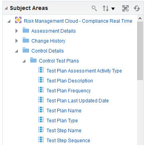Image resolution: width=145 pixels, height=145 pixels.
Task: Select Test Plan Frequency column
Action: click(69, 91)
